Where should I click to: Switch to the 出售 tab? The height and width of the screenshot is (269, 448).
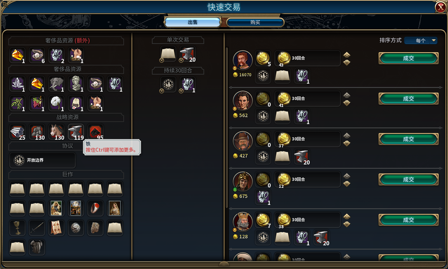(193, 22)
